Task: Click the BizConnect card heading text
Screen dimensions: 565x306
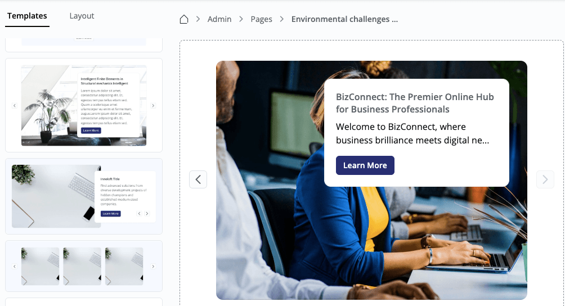Action: point(415,103)
